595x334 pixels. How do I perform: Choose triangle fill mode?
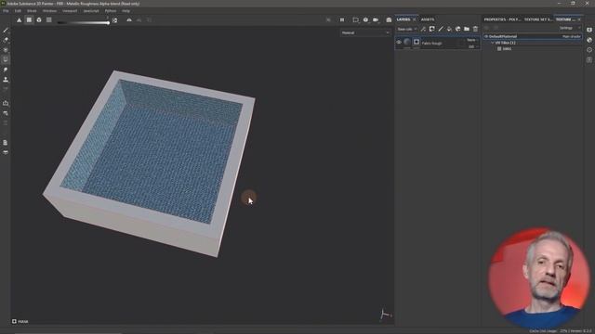tap(19, 20)
